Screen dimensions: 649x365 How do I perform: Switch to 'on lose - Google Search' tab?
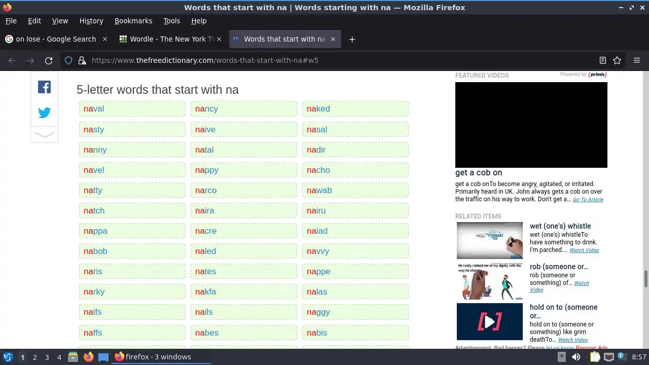[56, 39]
